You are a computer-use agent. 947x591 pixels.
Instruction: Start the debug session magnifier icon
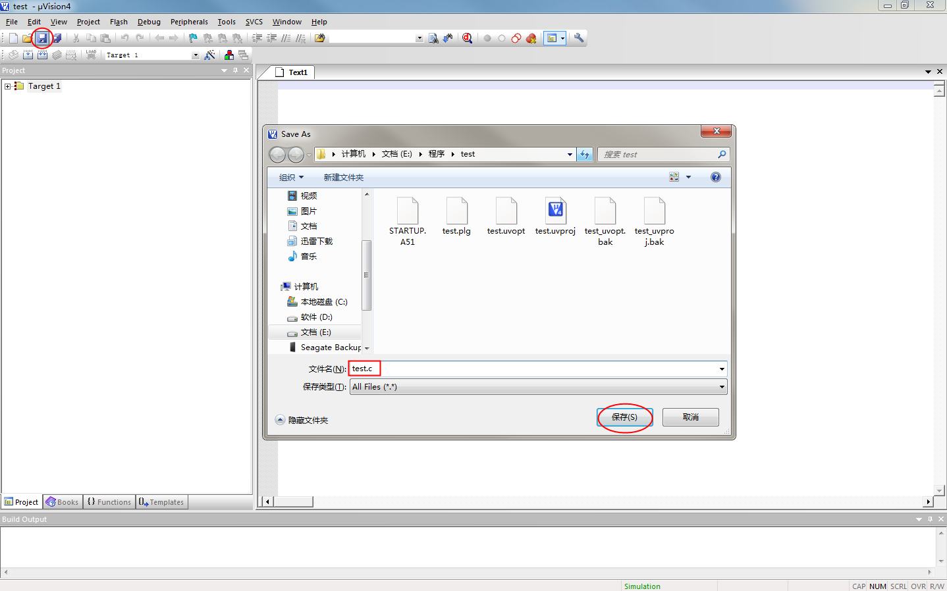point(467,38)
